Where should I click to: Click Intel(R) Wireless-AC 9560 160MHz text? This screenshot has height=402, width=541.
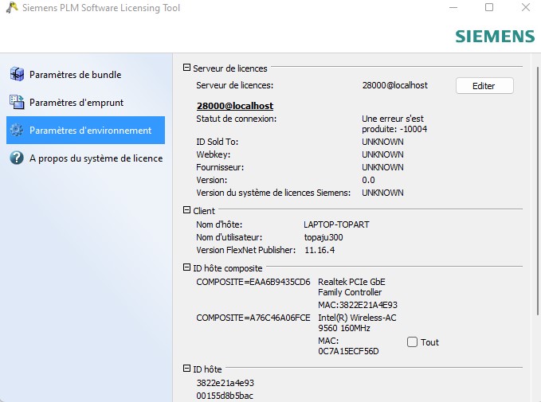(x=357, y=322)
